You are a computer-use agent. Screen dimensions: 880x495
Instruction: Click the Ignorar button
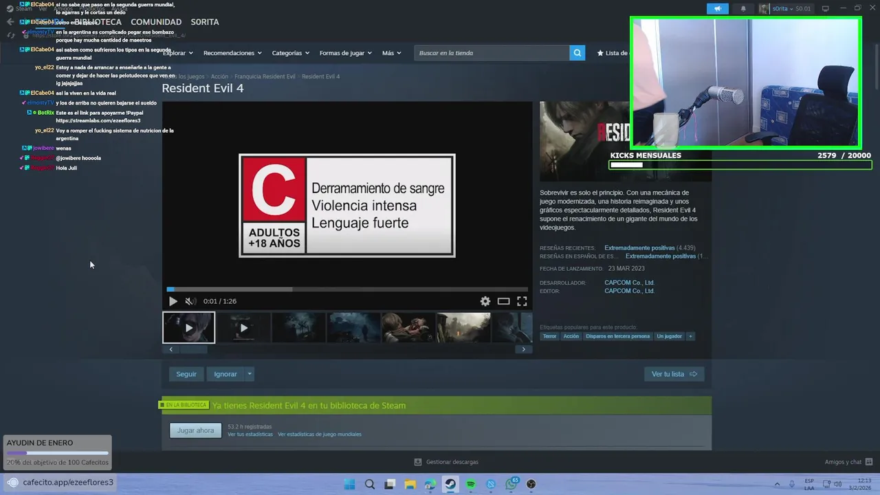click(225, 374)
